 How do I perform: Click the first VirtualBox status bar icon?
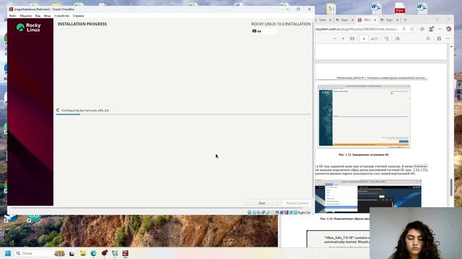click(x=249, y=212)
